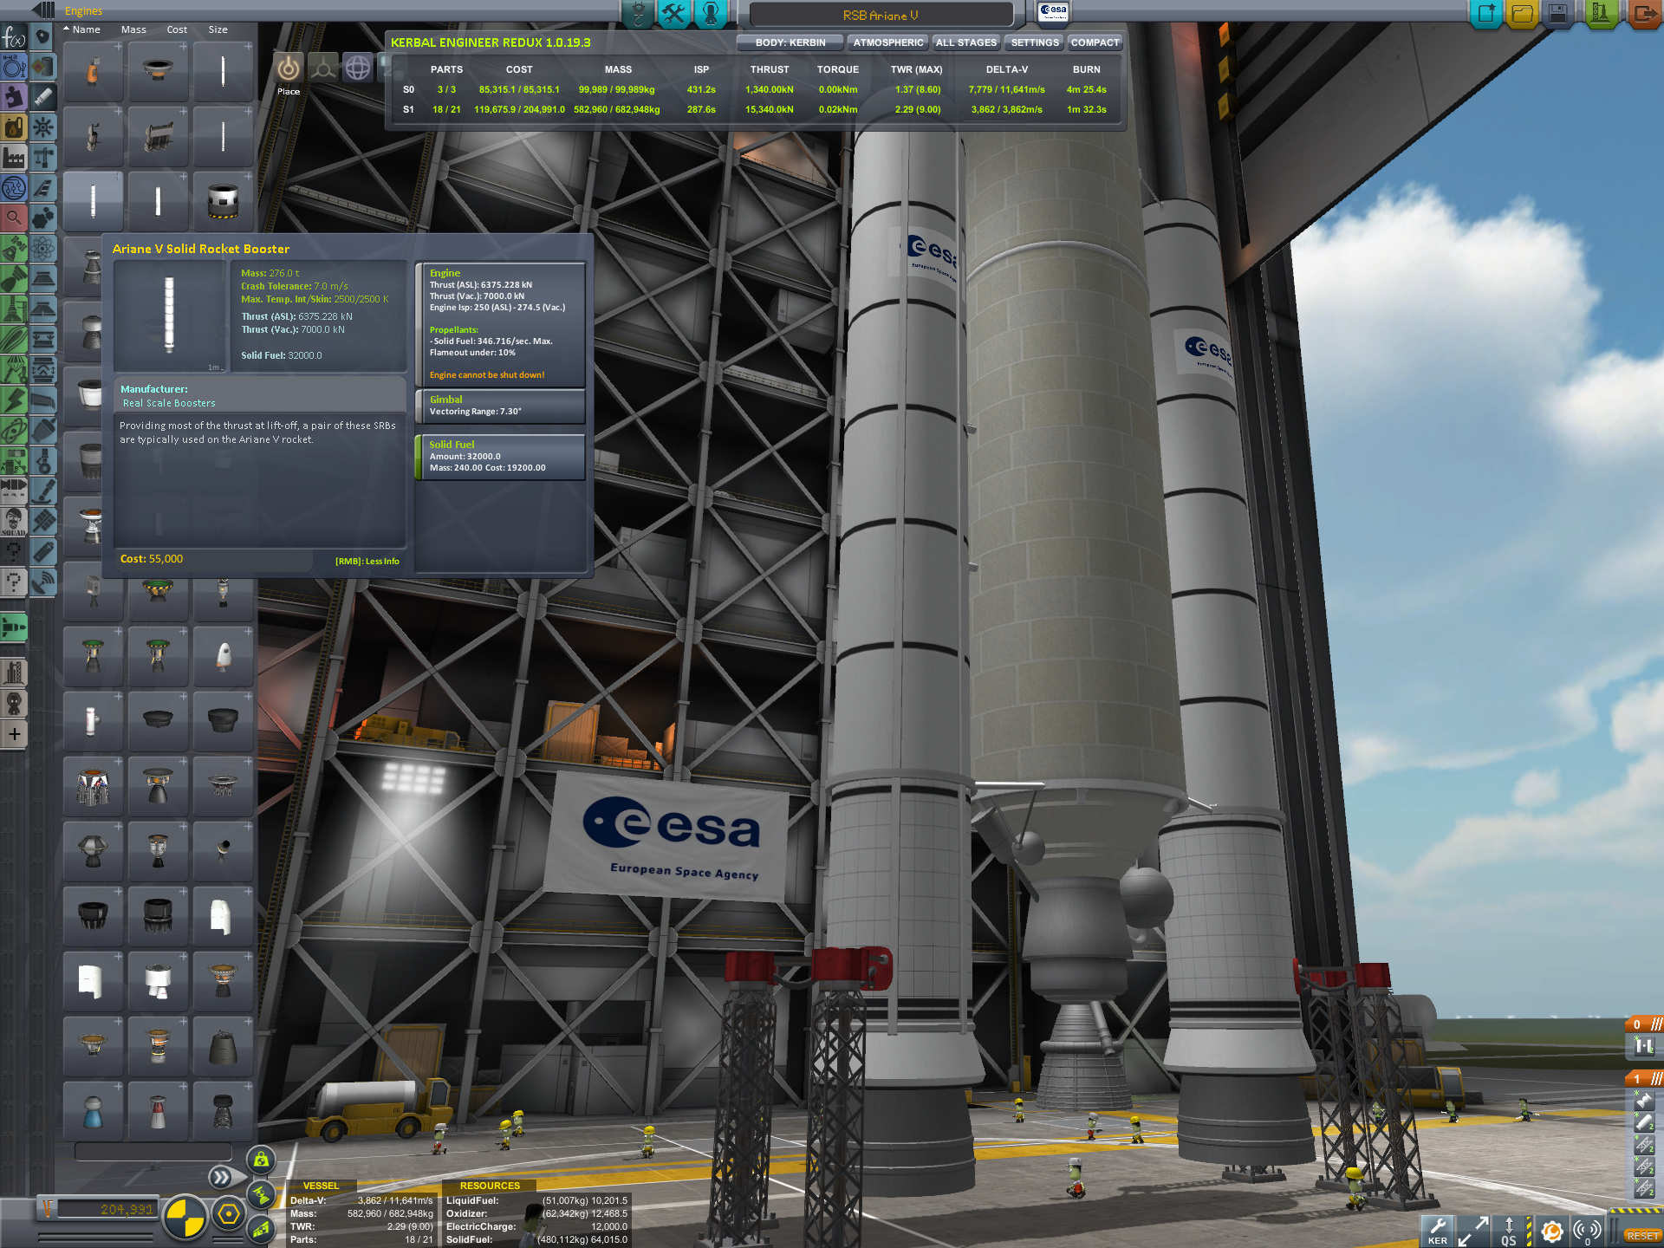Click the funds display 204,991
1664x1248 pixels.
click(107, 1208)
